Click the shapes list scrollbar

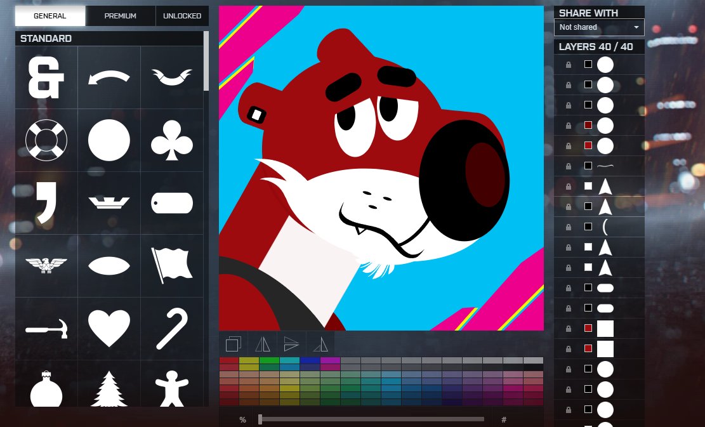[206, 61]
